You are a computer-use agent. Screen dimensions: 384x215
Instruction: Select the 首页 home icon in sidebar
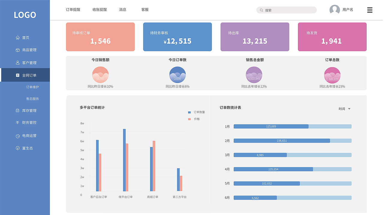click(18, 37)
